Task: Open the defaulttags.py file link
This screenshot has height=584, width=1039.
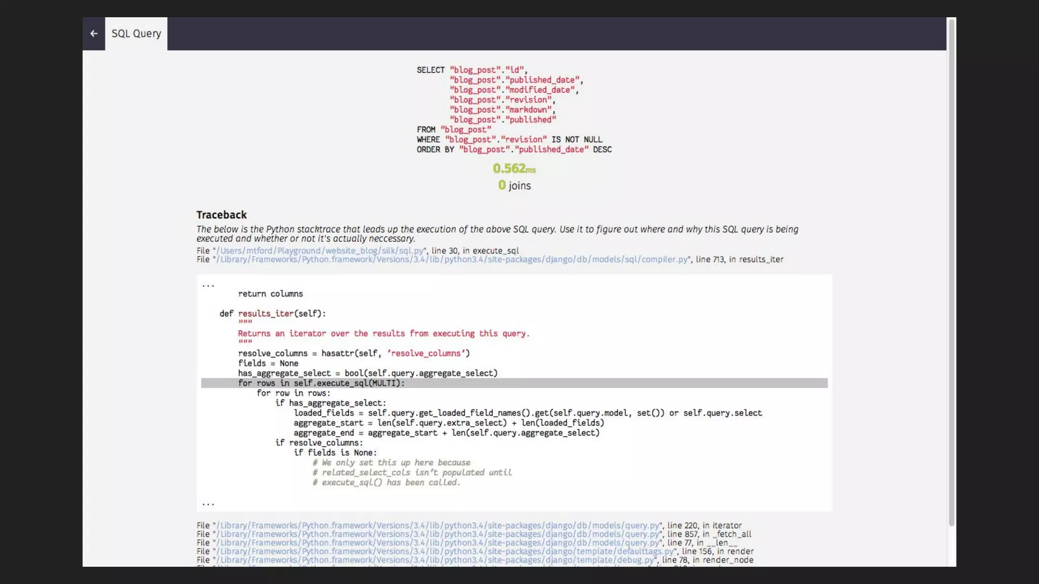Action: click(x=445, y=552)
